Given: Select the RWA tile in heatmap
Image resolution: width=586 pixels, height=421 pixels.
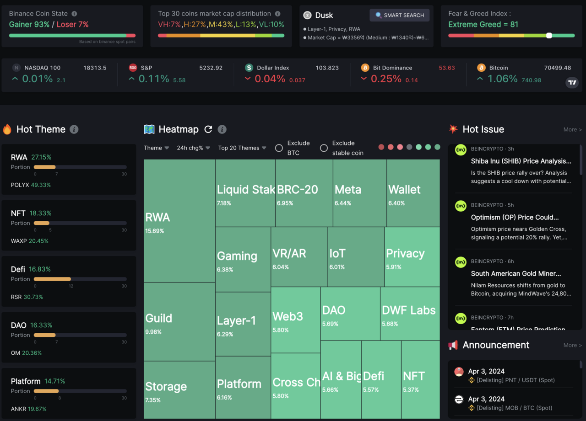Looking at the screenshot, I should click(x=179, y=221).
